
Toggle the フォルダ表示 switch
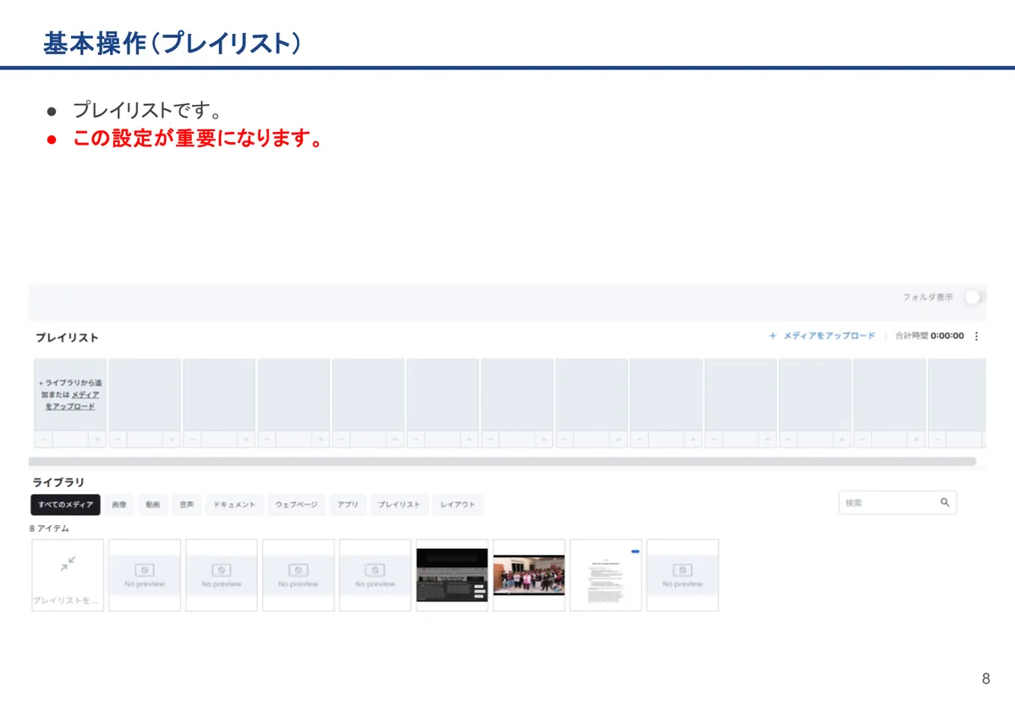[x=974, y=297]
